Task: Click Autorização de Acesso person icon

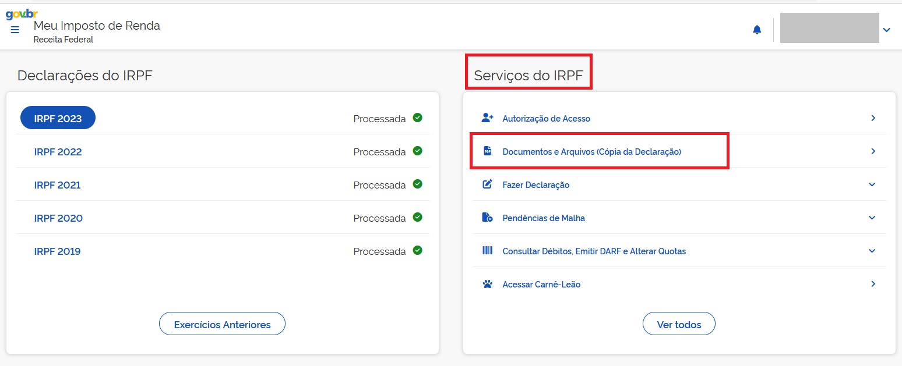Action: tap(487, 118)
